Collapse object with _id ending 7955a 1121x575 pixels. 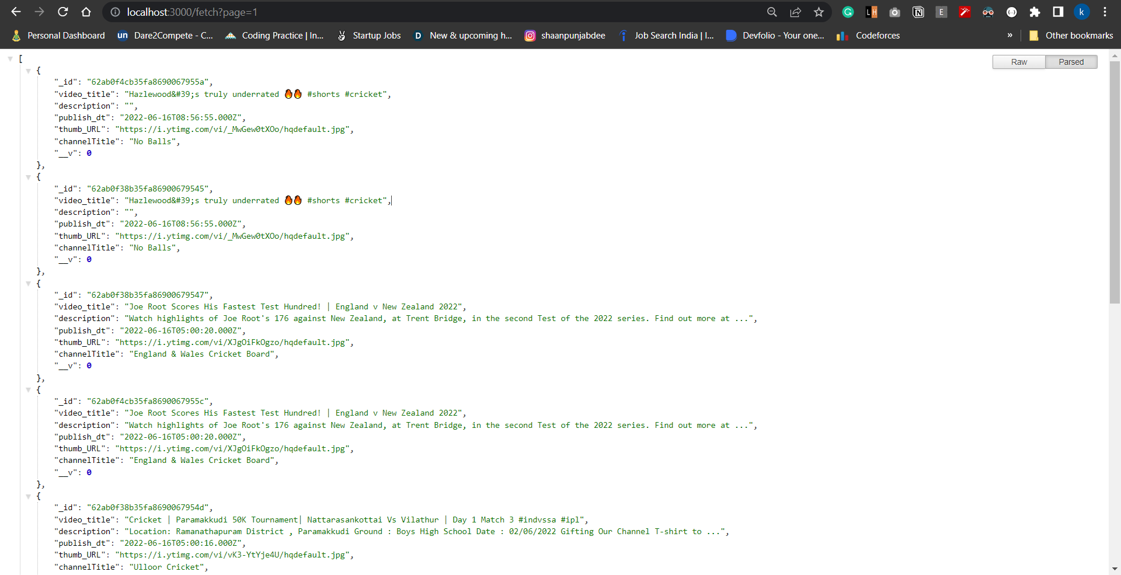click(28, 71)
